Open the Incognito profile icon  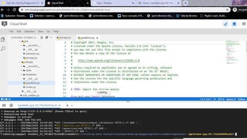click(235, 10)
